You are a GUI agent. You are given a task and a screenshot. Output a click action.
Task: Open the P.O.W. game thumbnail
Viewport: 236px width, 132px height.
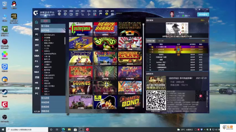coord(130,58)
